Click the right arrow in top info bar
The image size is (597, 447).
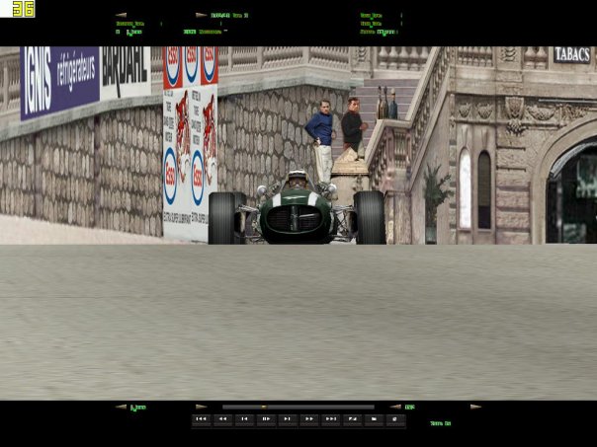click(201, 16)
